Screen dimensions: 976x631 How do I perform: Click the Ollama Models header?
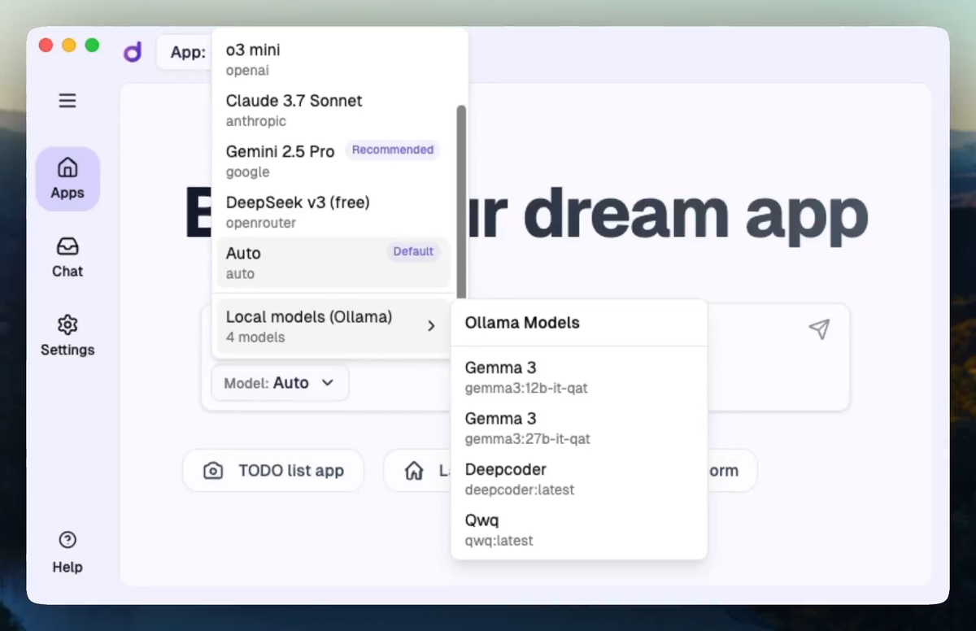click(x=522, y=323)
